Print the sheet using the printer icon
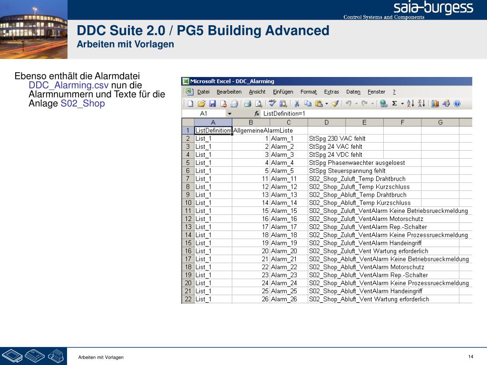The image size is (487, 365). coord(247,104)
